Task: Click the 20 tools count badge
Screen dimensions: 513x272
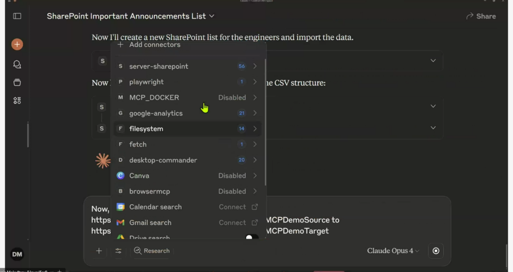Action: (241, 160)
